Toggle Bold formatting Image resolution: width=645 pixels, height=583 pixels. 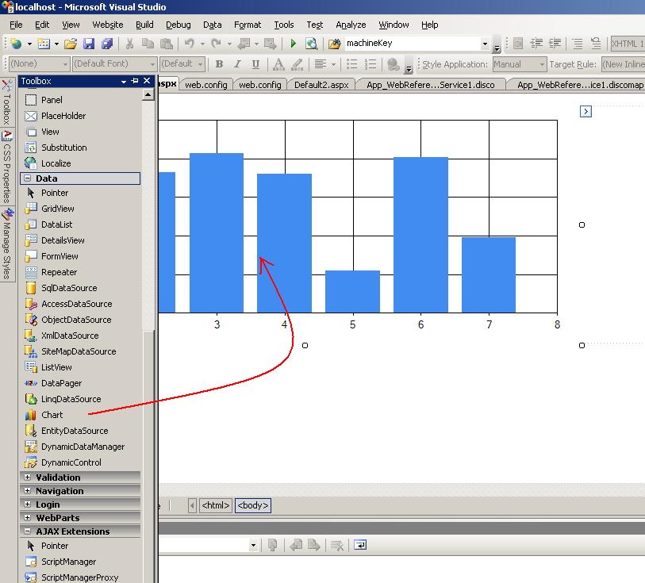pyautogui.click(x=219, y=64)
